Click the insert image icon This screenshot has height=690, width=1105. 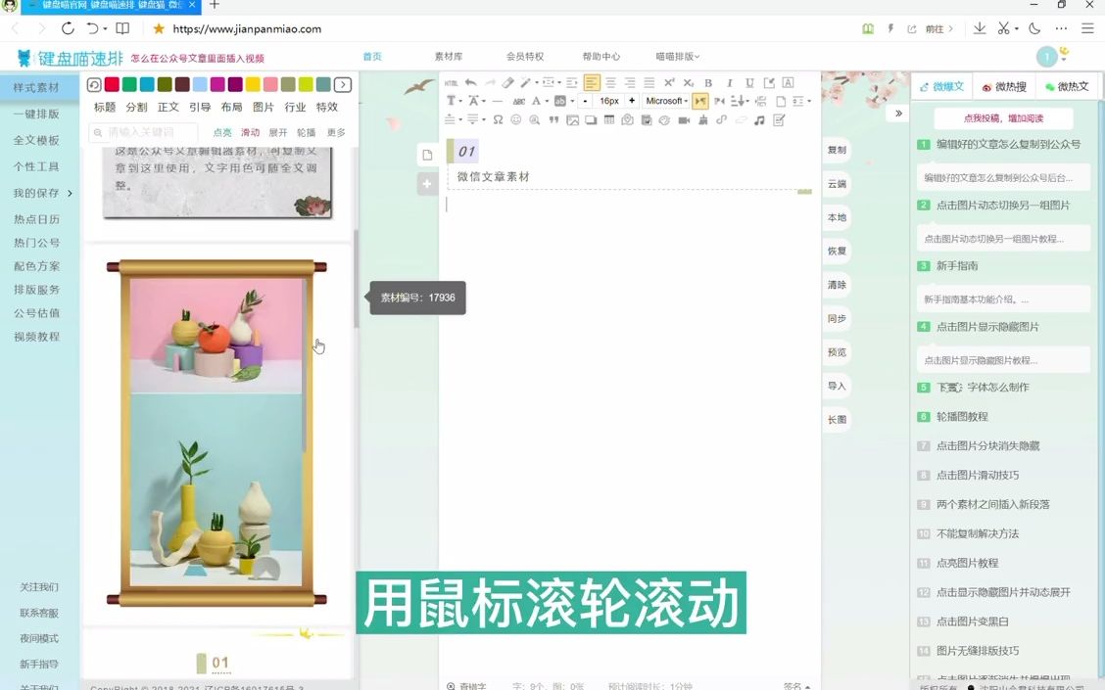click(x=572, y=118)
